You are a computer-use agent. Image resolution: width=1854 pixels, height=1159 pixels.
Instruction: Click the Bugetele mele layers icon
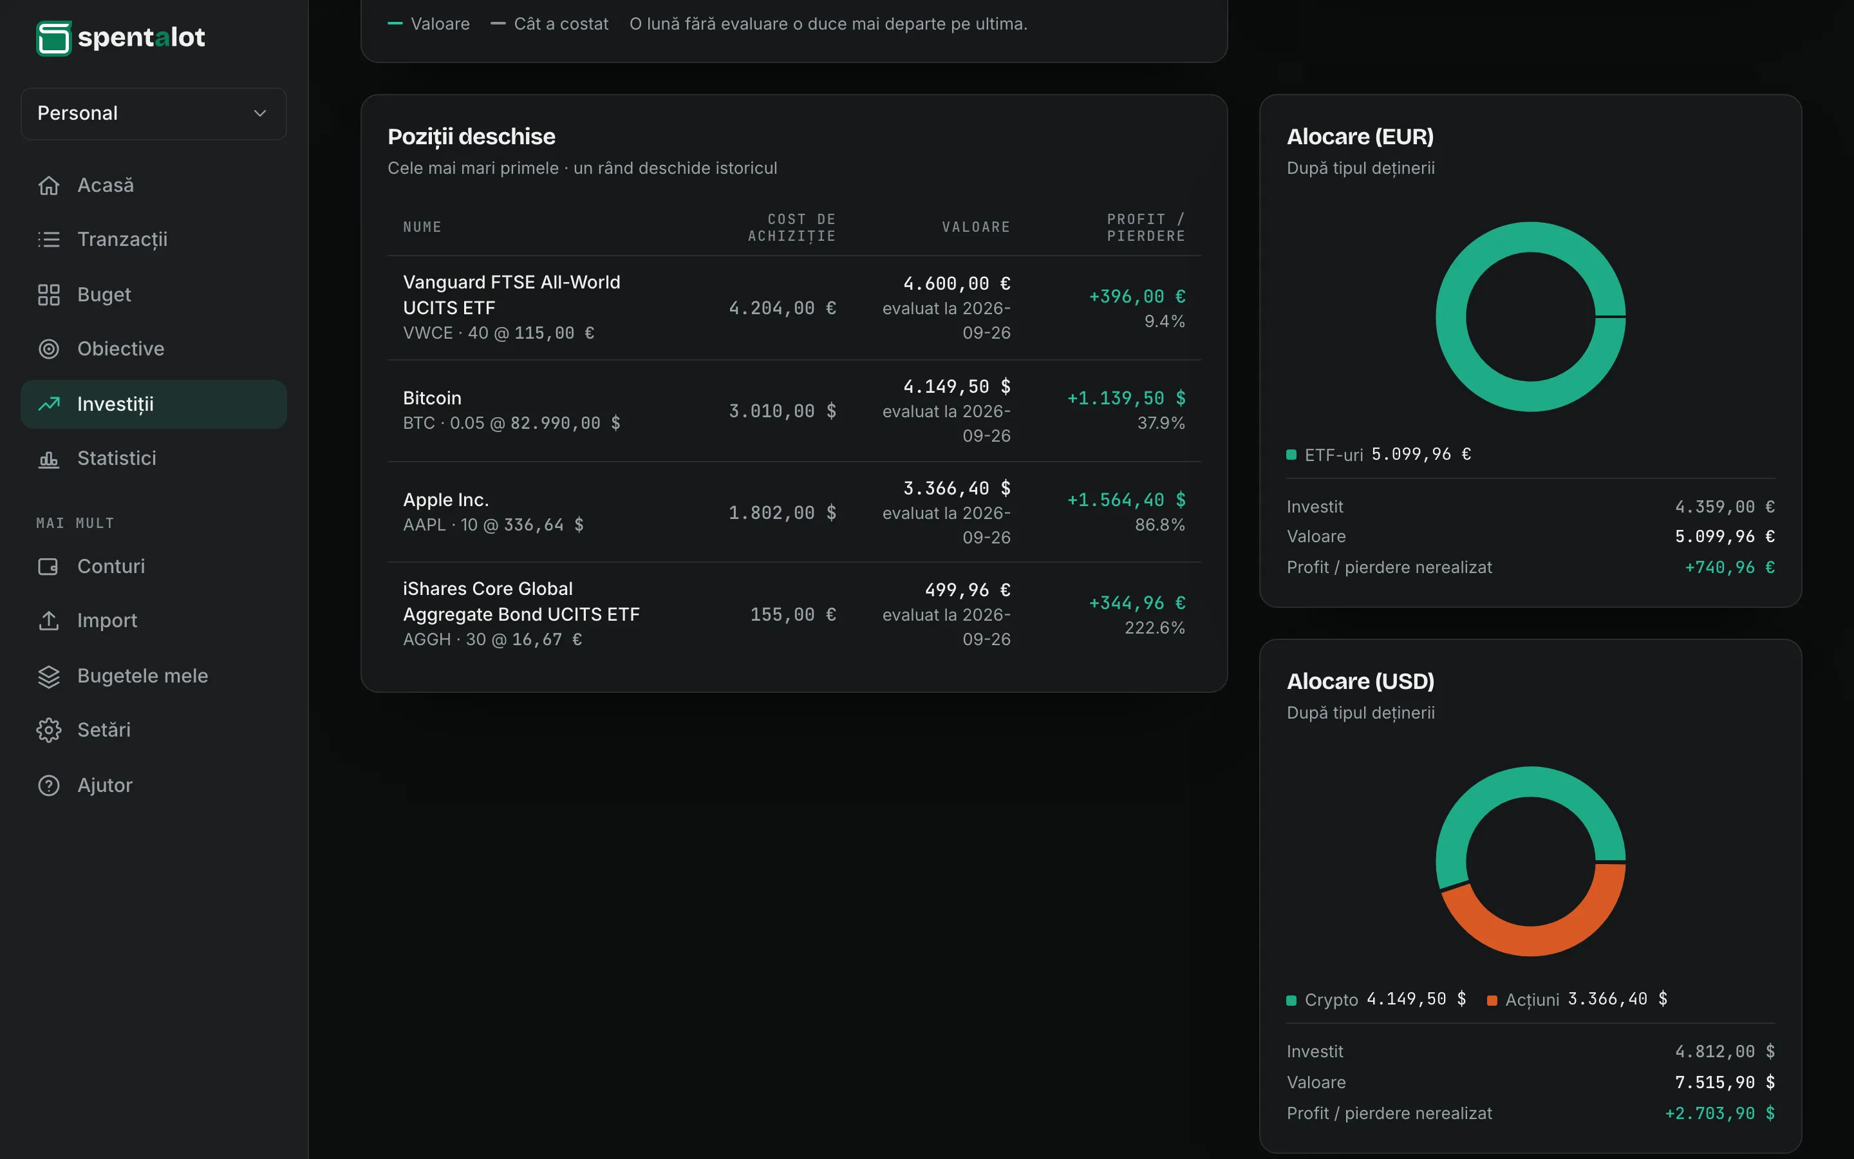[x=49, y=676]
